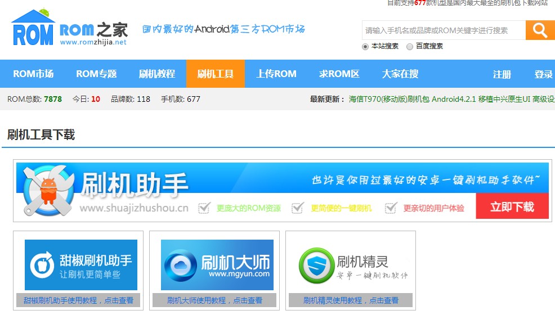Focus the ROM keyword search input field
Image resolution: width=555 pixels, height=315 pixels.
pos(443,30)
